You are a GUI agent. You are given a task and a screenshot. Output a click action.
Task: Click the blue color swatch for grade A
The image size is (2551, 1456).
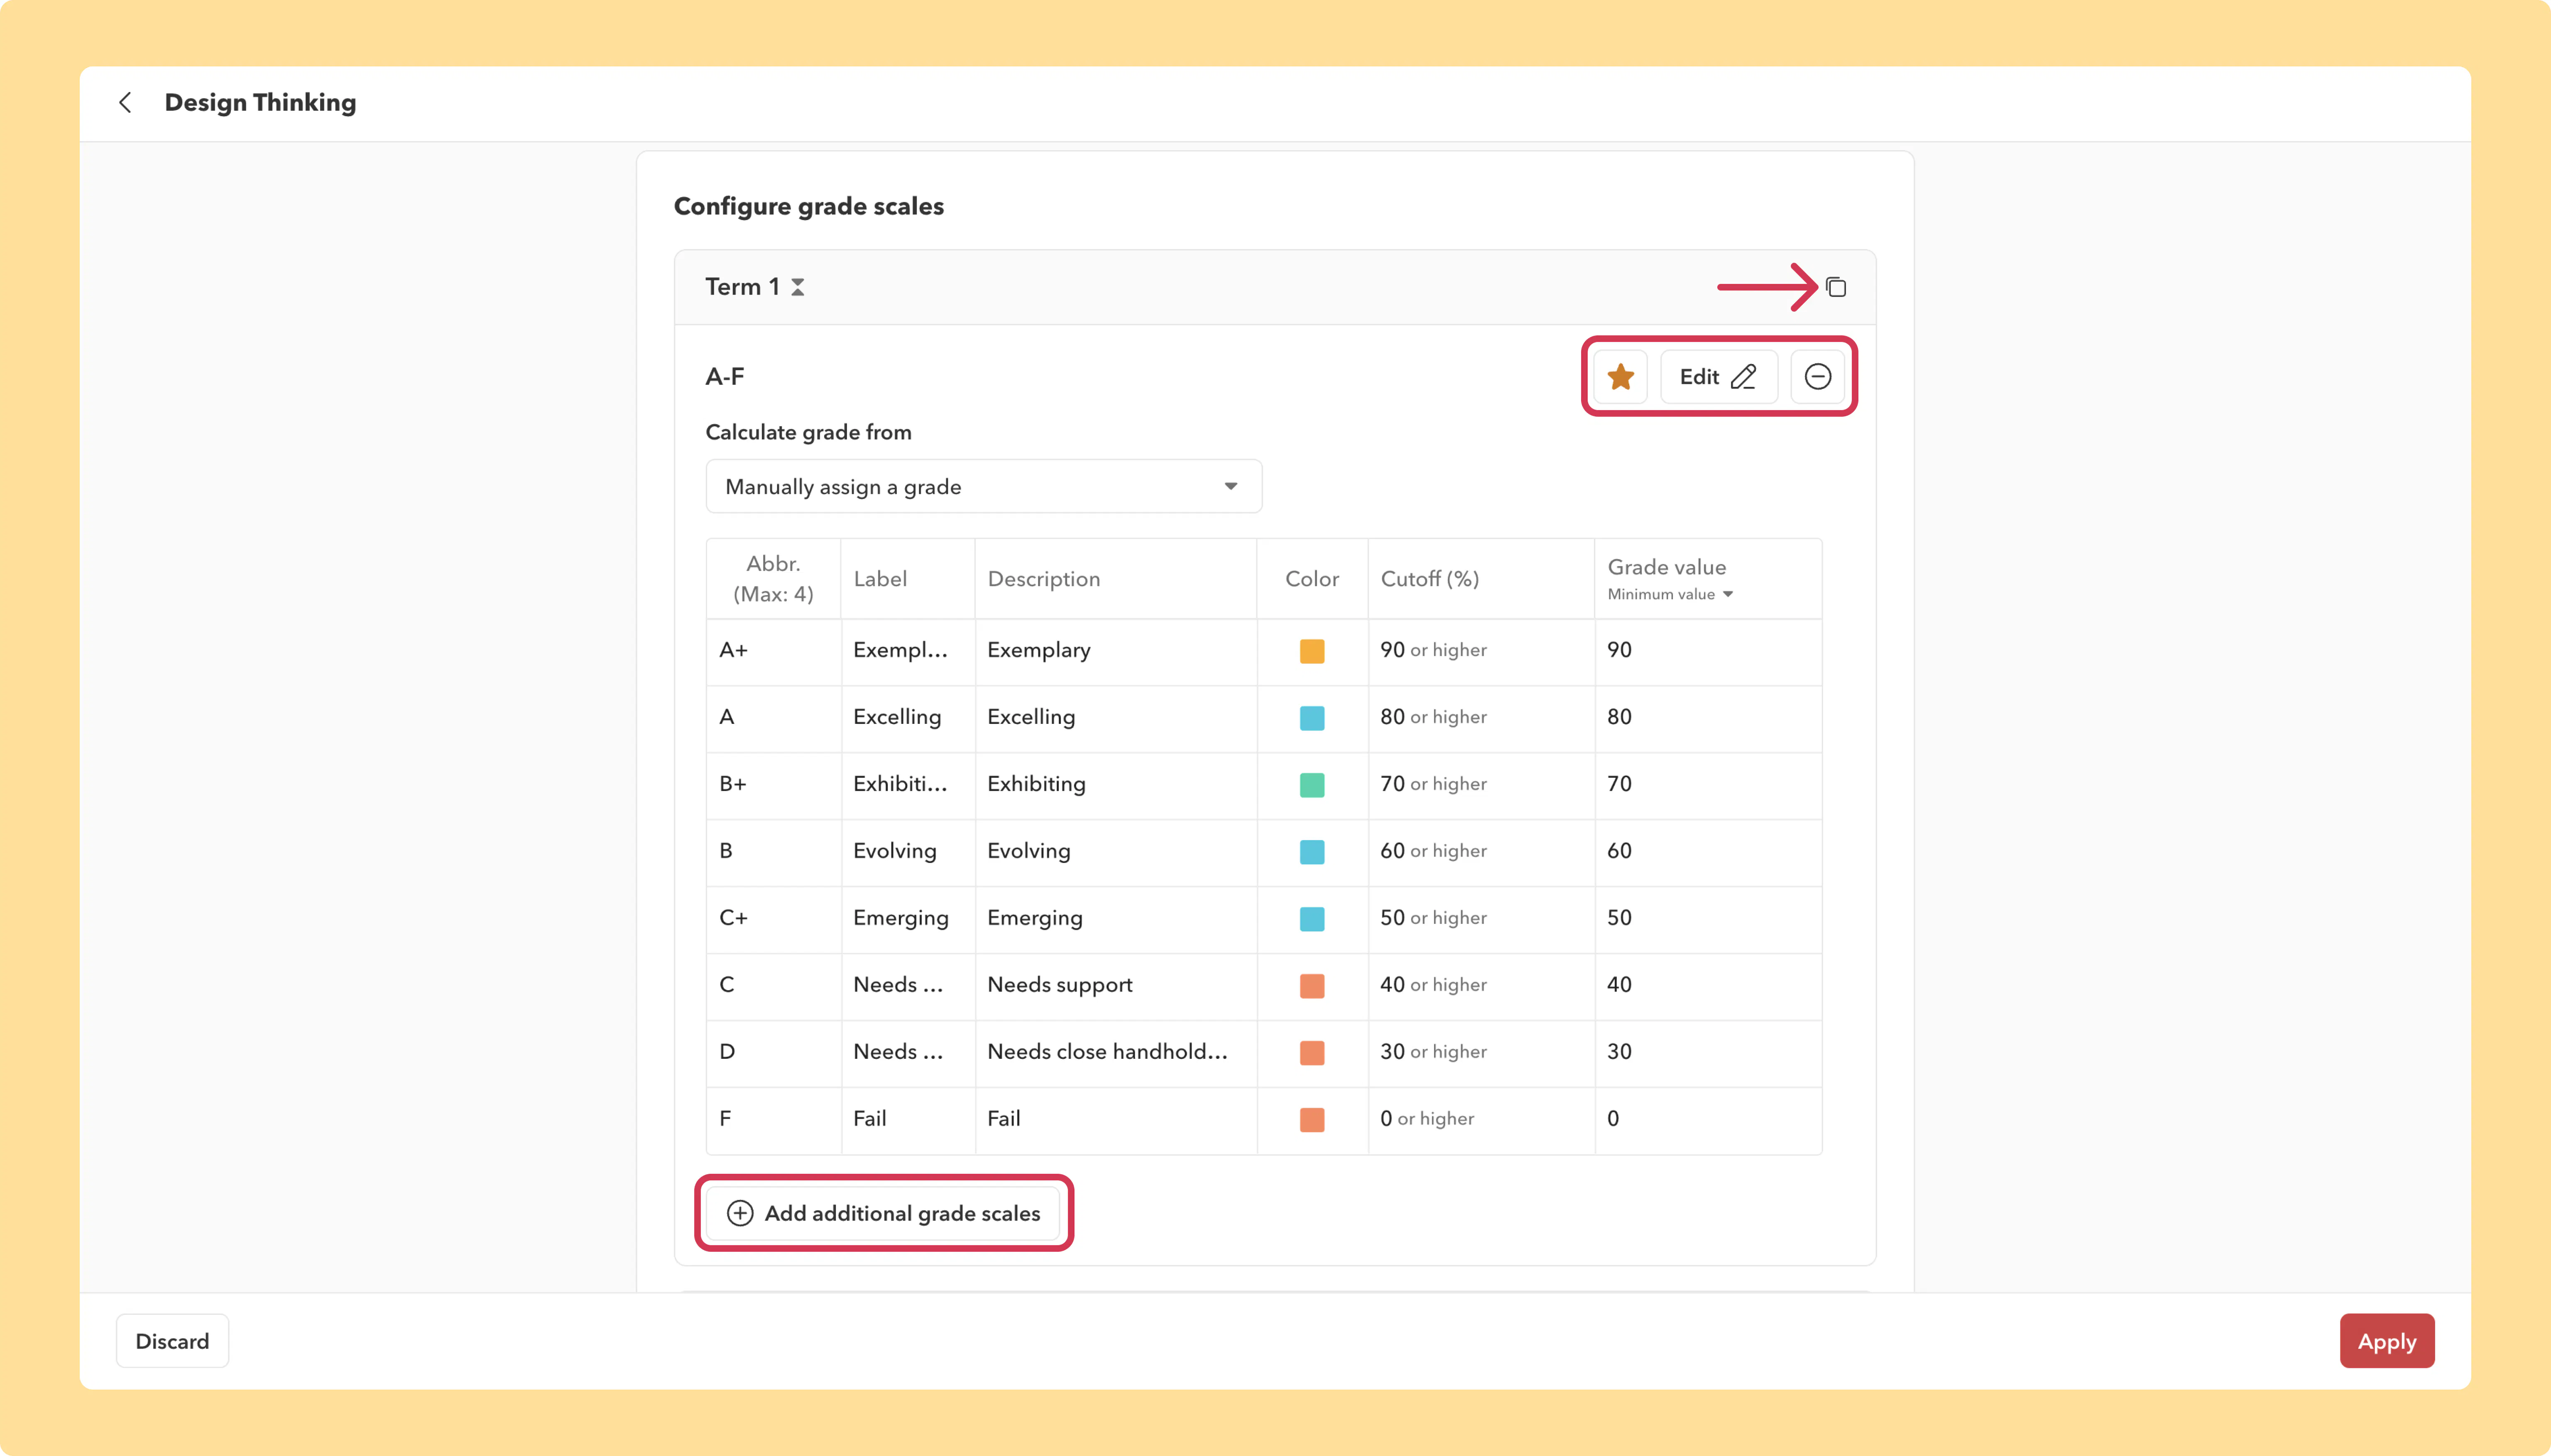[1312, 718]
